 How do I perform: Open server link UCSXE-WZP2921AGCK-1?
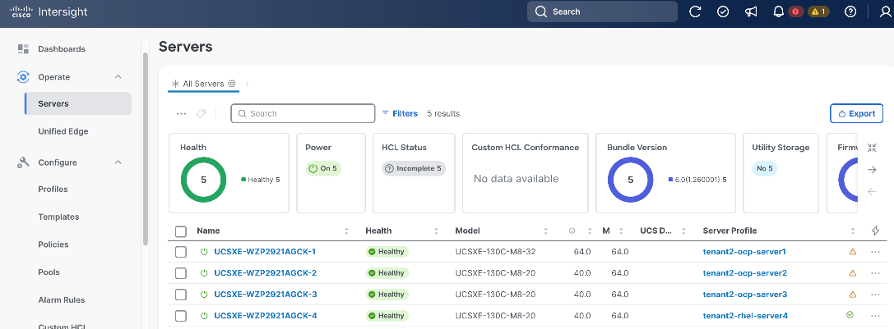click(x=265, y=252)
